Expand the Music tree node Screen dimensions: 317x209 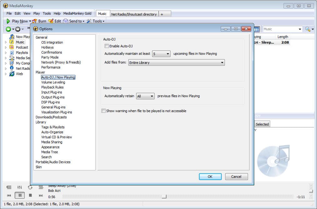[x=6, y=42]
